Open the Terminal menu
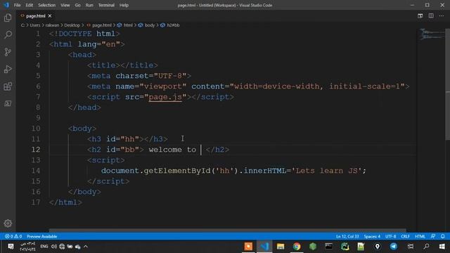Image resolution: width=450 pixels, height=253 pixels. tap(106, 5)
